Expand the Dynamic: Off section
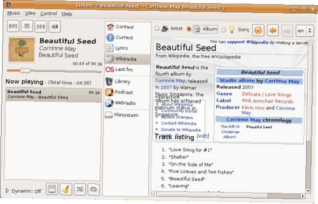This screenshot has width=318, height=204. pos(7,191)
